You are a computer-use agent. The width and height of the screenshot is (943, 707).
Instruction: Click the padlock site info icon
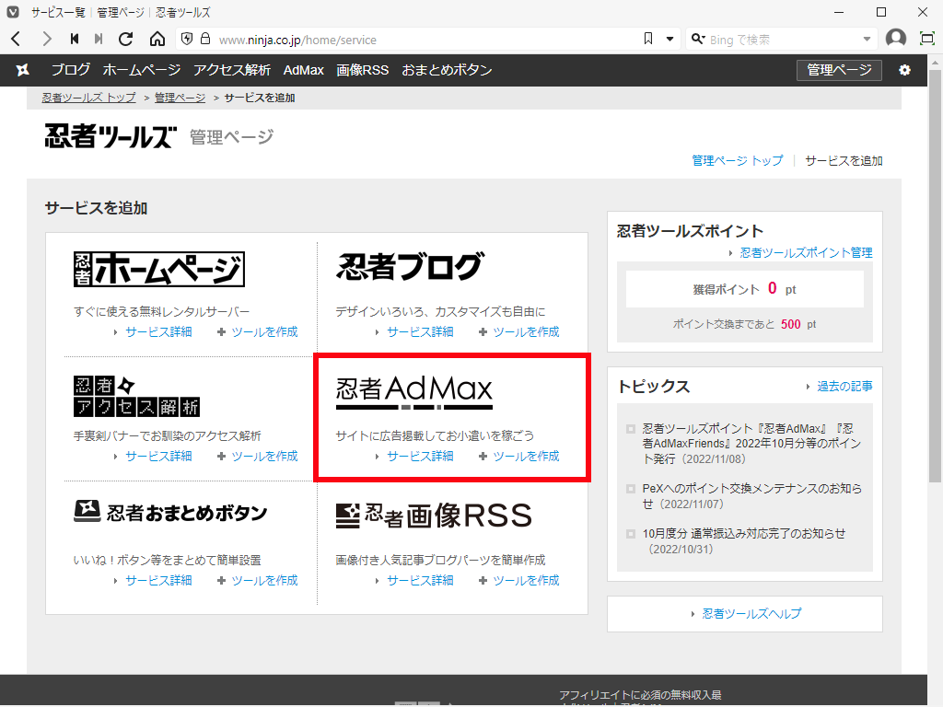click(x=205, y=39)
